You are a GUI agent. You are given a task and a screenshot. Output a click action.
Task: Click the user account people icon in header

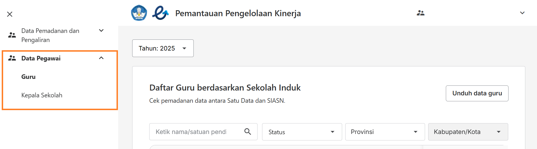coord(420,13)
